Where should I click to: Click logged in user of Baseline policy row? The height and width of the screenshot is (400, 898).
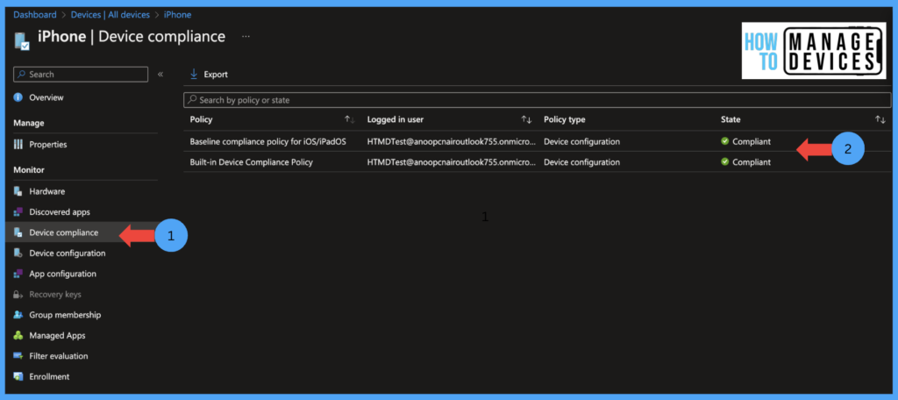point(452,141)
